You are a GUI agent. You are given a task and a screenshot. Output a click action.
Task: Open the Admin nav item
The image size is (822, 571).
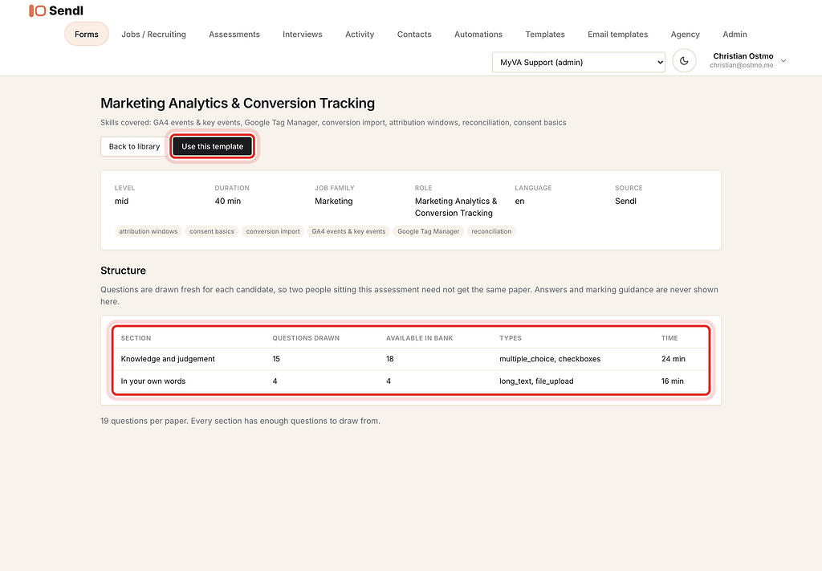point(735,34)
